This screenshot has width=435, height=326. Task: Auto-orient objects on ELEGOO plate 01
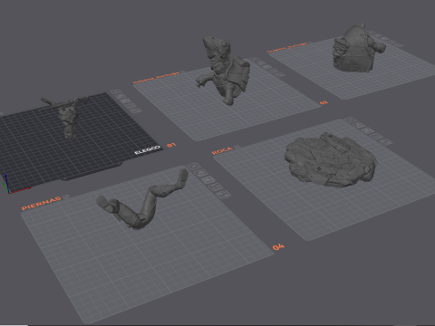(121, 96)
